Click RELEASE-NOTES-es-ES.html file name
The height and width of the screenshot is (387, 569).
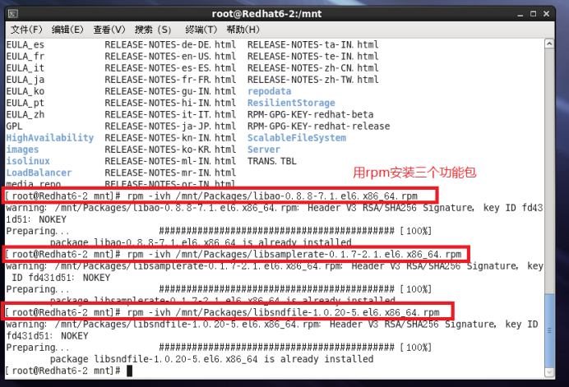pyautogui.click(x=170, y=68)
